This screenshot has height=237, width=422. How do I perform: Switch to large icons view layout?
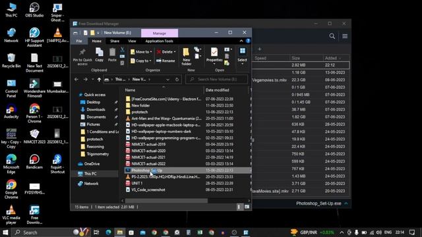(247, 207)
